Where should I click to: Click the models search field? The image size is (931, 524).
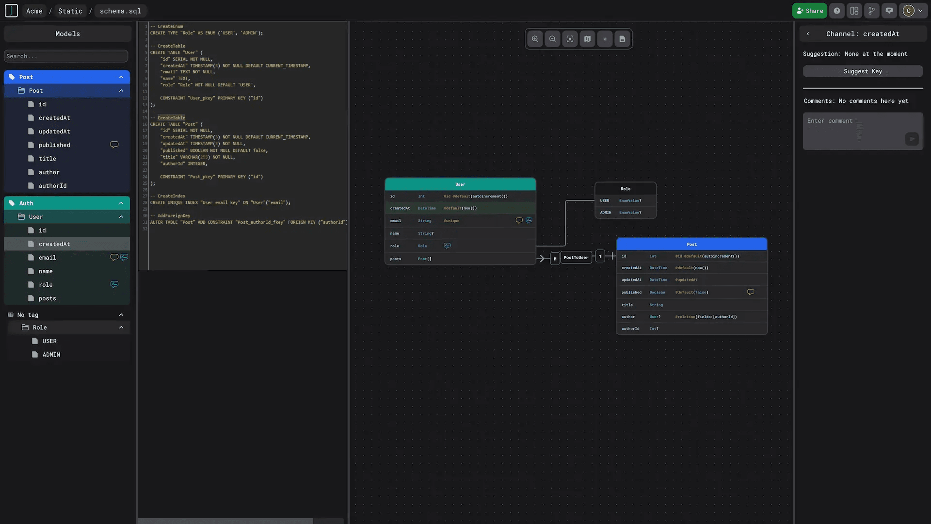coord(66,56)
